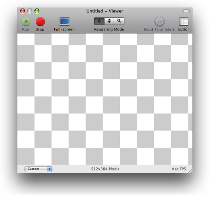Image resolution: width=209 pixels, height=200 pixels.
Task: Click the green Run button
Action: [x=26, y=21]
